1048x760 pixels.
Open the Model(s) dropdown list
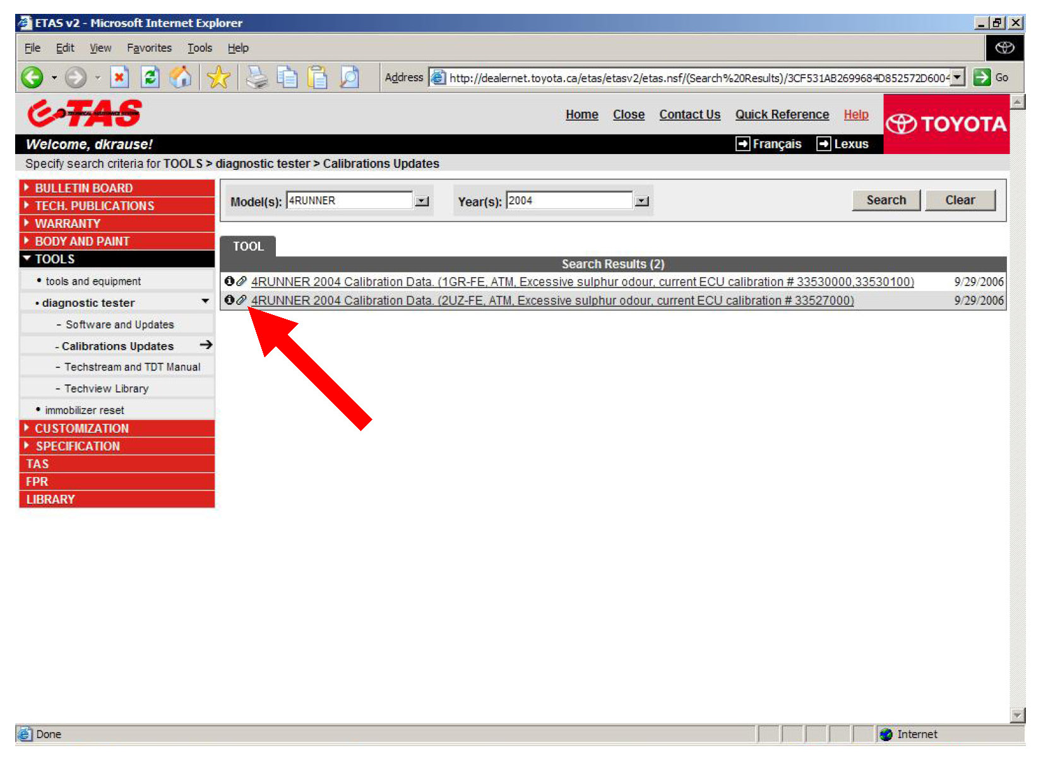tap(422, 201)
